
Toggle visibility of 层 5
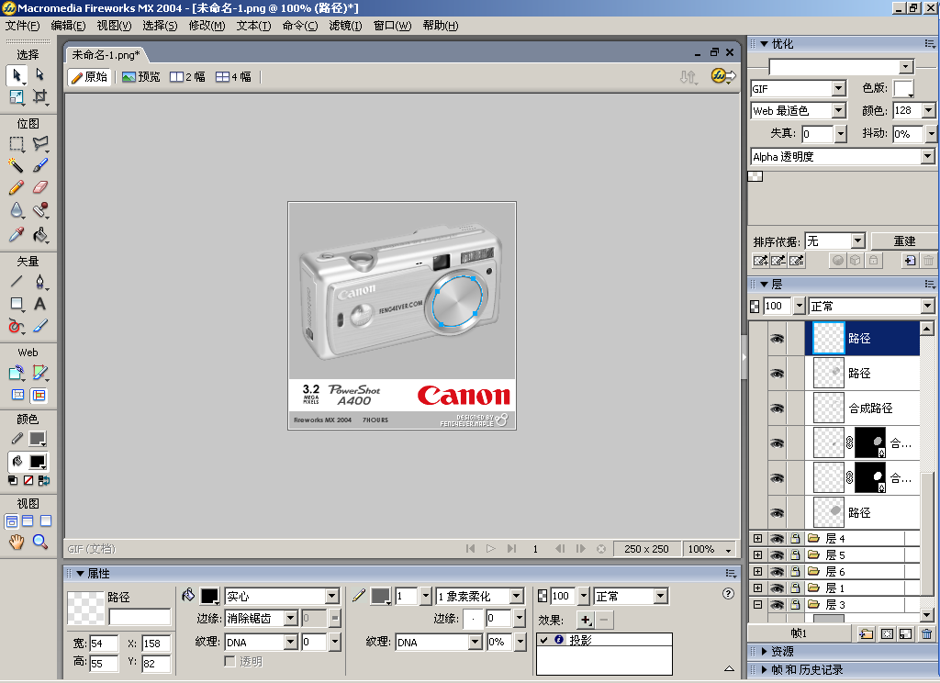coord(777,554)
